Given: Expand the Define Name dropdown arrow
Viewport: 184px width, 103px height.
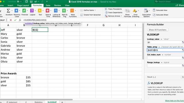Looking at the screenshot, I should point(95,10).
